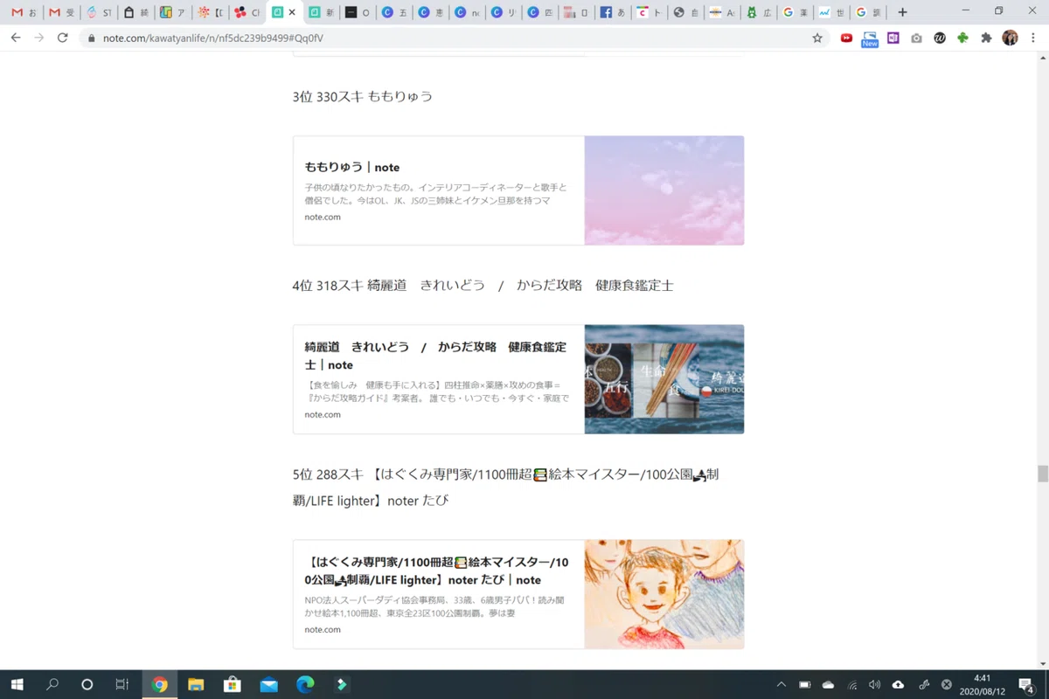Click the description starting with 【食を愉しみ
The image size is (1049, 699).
(x=436, y=391)
